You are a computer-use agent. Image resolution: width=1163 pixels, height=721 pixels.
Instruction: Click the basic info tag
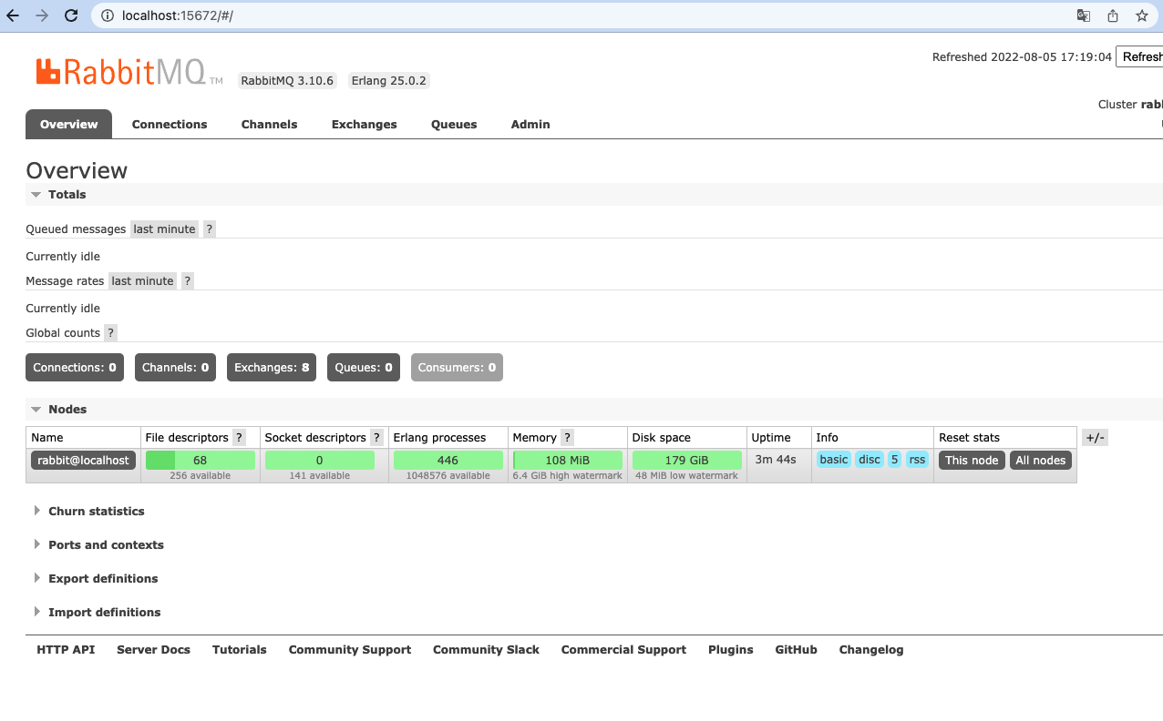[x=834, y=460]
